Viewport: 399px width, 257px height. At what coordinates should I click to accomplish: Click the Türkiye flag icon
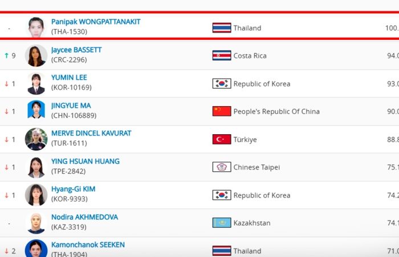click(222, 139)
